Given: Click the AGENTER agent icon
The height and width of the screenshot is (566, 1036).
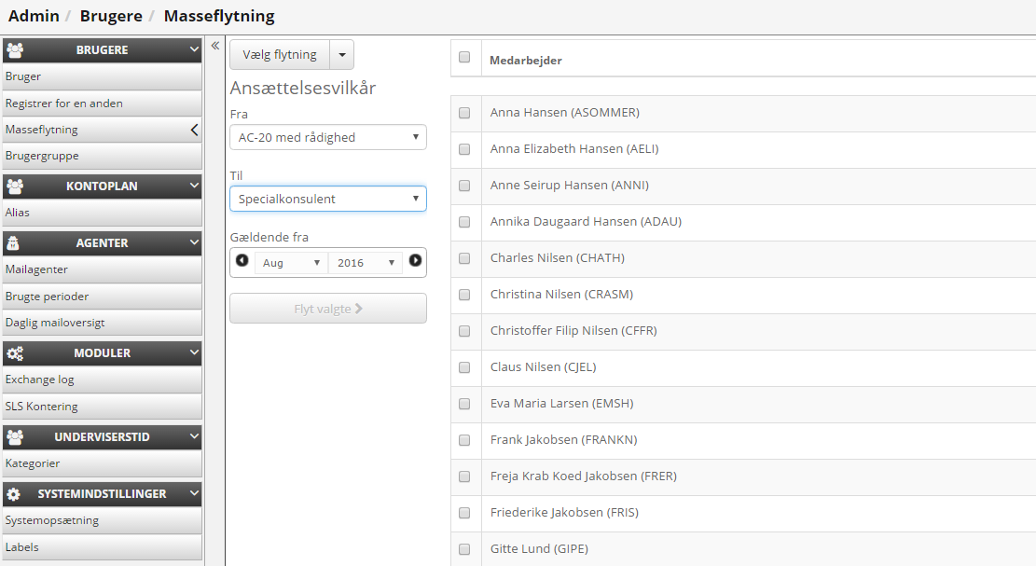Looking at the screenshot, I should click(15, 243).
